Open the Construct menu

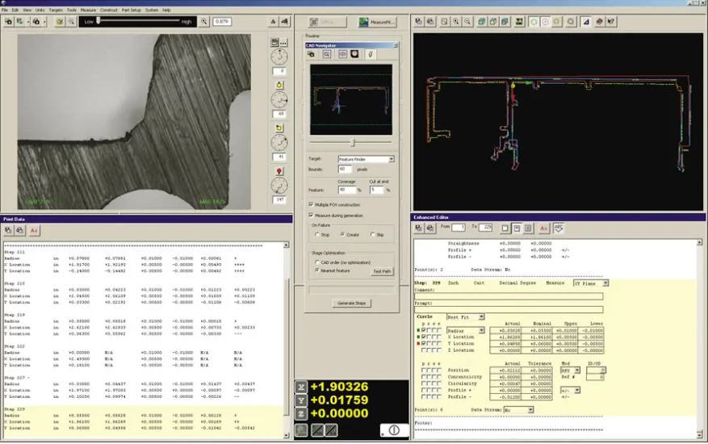109,10
